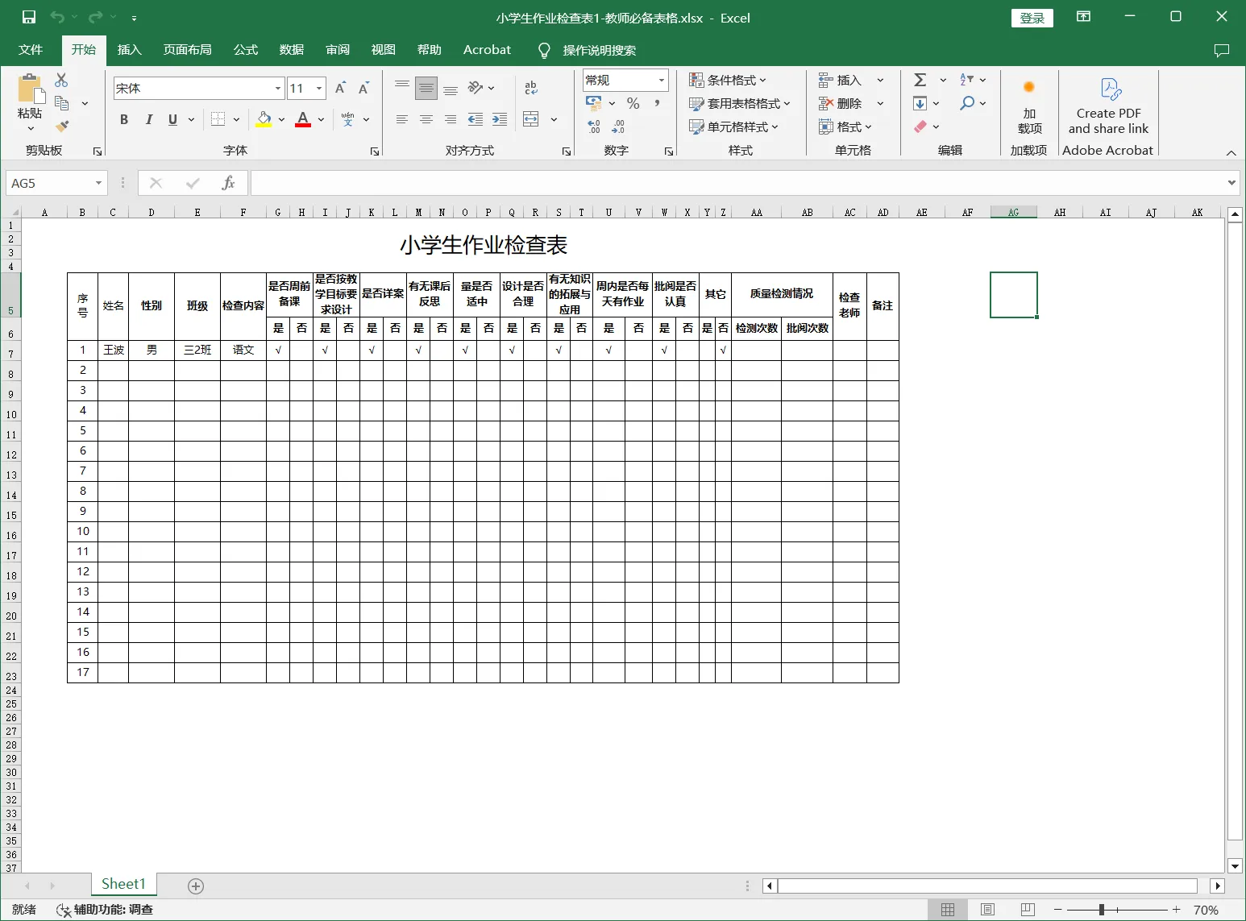Click the Clear eraser icon
This screenshot has width=1246, height=921.
920,127
